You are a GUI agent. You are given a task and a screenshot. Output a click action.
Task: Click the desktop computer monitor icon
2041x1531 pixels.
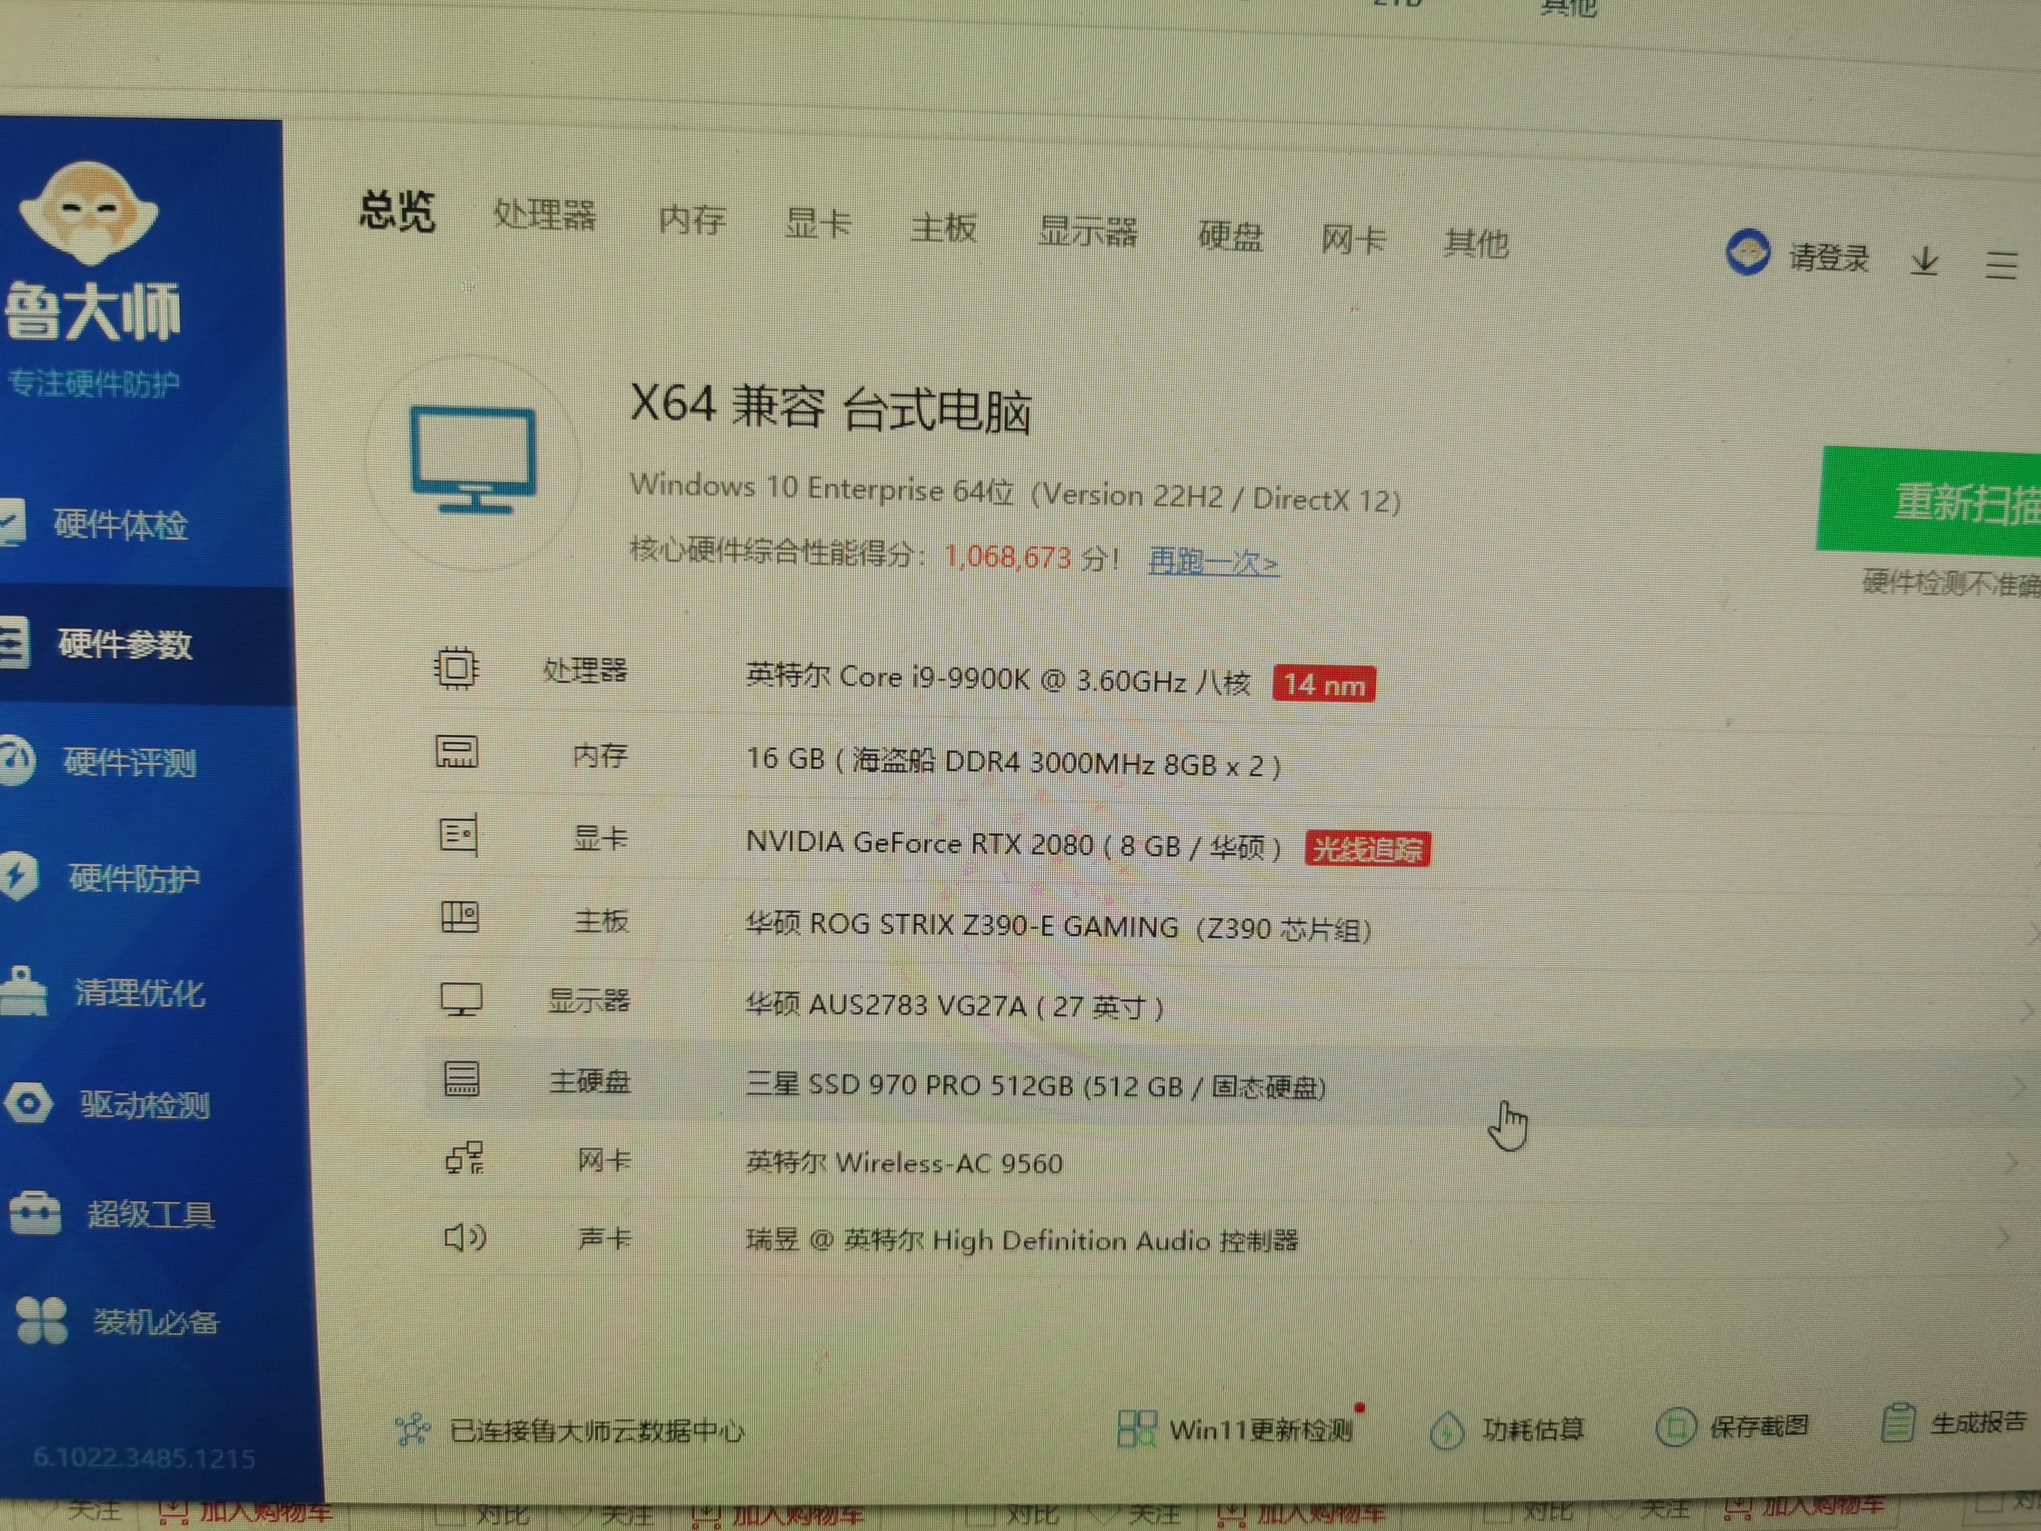473,459
